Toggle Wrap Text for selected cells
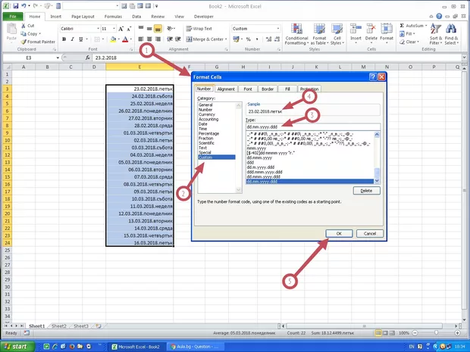This screenshot has height=352, width=470. [x=199, y=29]
